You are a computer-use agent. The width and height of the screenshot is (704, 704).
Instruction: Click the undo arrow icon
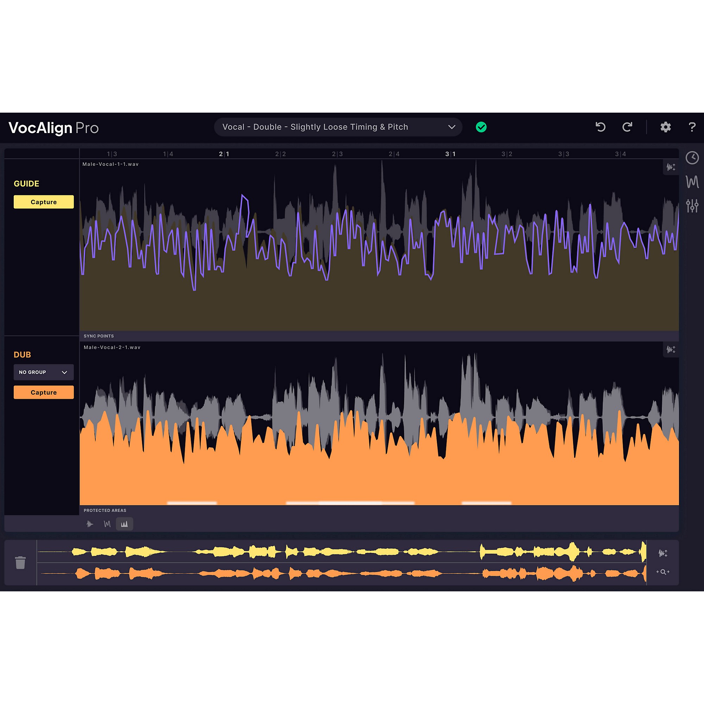tap(600, 127)
